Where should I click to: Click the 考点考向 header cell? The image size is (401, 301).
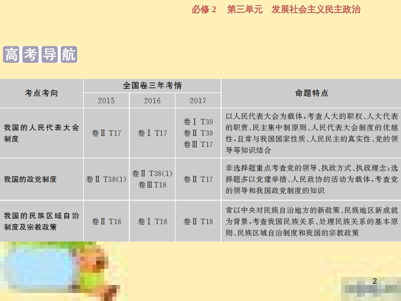tap(41, 93)
